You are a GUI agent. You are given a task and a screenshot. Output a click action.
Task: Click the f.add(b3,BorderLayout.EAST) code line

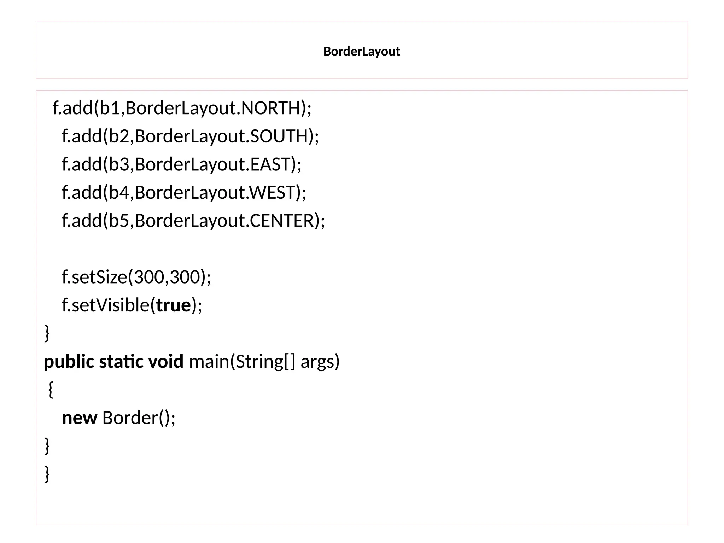182,164
